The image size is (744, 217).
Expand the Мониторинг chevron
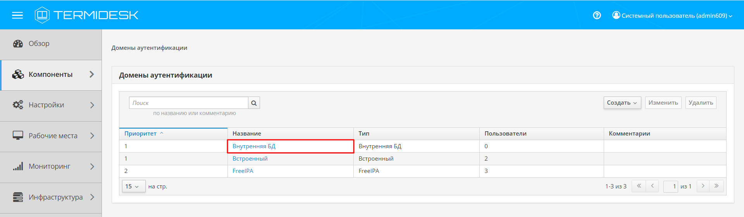pyautogui.click(x=92, y=166)
